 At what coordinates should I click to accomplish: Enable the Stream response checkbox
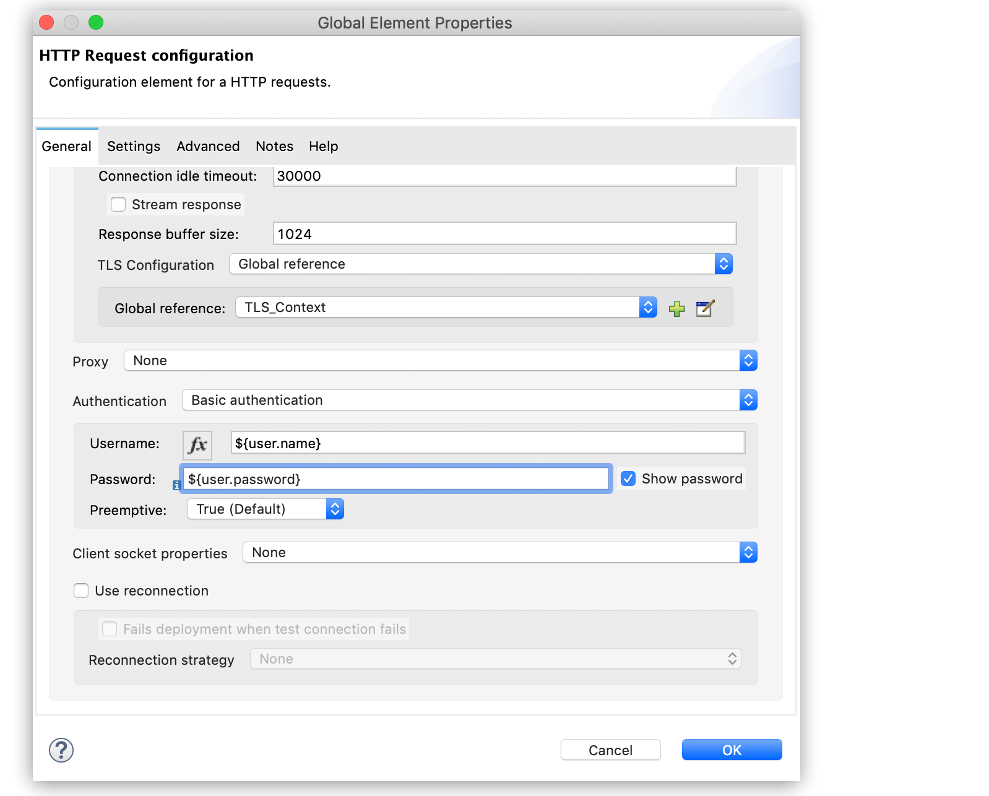pyautogui.click(x=118, y=204)
